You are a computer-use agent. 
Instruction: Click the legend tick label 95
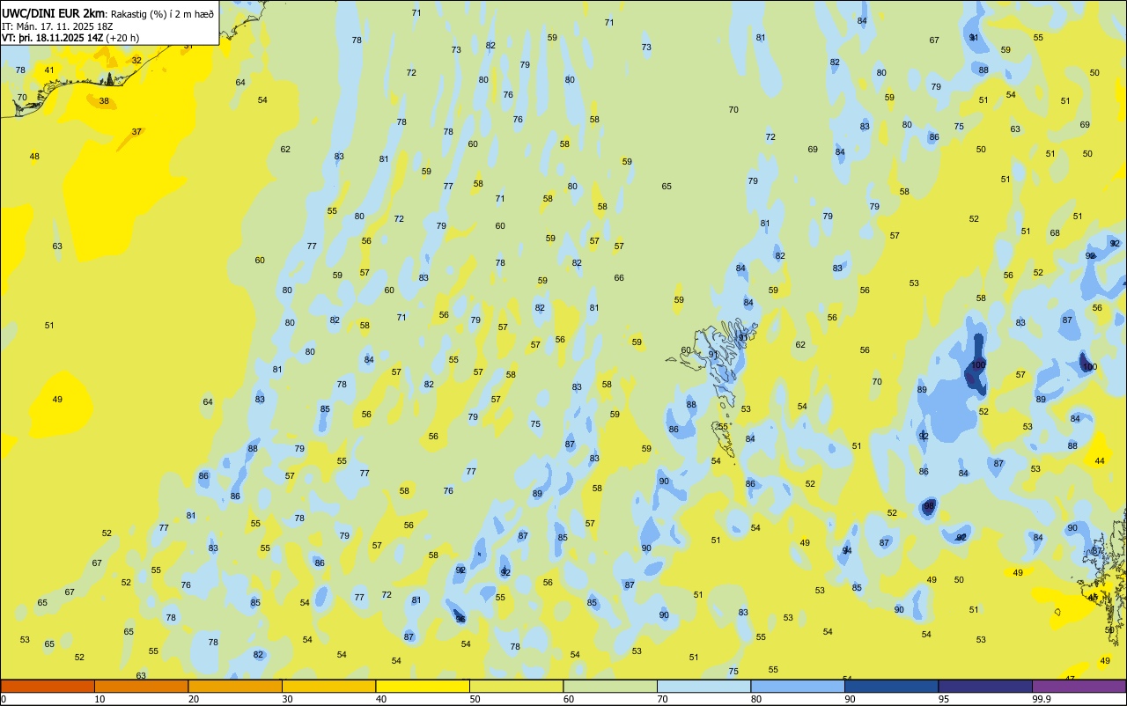point(944,699)
